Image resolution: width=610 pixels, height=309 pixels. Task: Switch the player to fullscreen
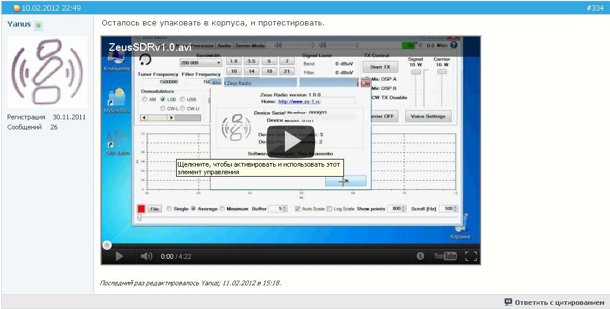[471, 256]
